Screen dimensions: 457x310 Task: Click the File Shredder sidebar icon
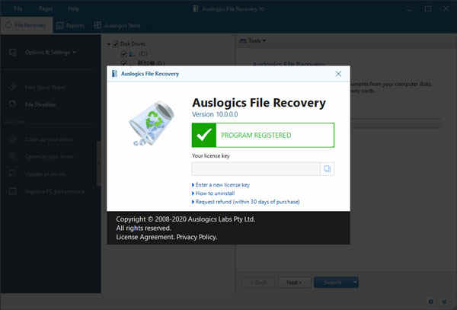pos(12,104)
